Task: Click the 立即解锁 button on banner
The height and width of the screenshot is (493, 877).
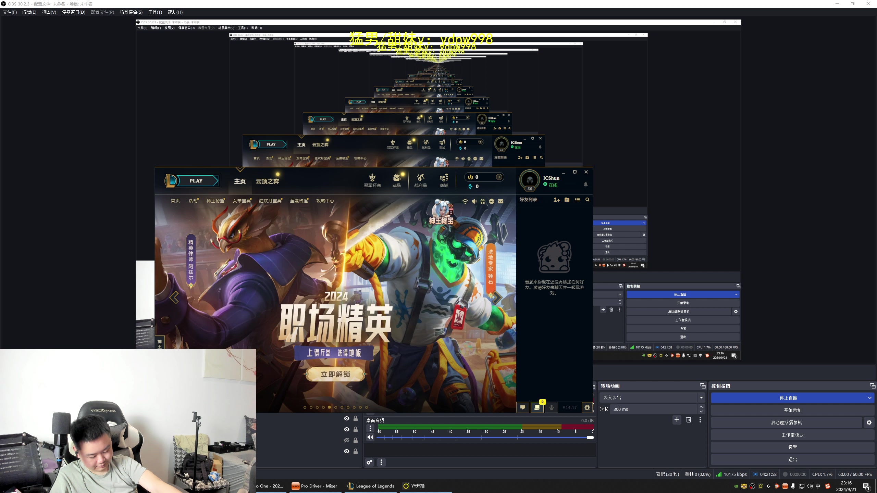Action: pyautogui.click(x=335, y=374)
